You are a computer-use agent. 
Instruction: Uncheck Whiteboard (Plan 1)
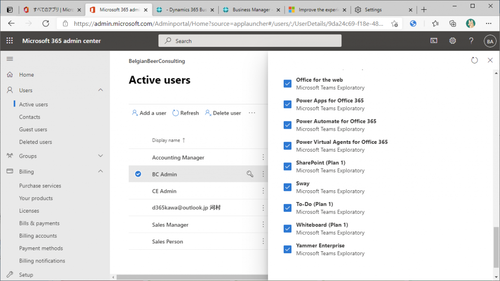287,228
